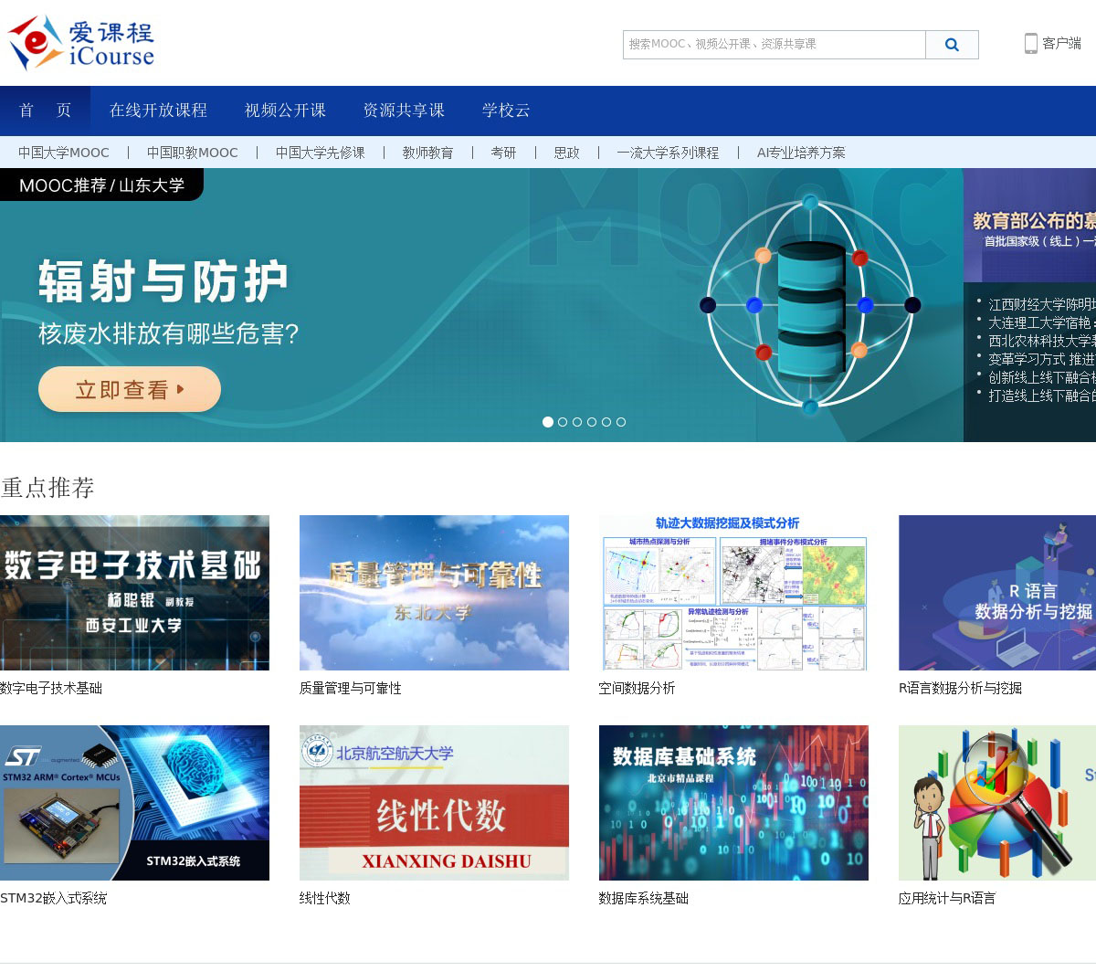This screenshot has width=1096, height=971.
Task: Open 一流大学系列课程 link
Action: click(668, 153)
